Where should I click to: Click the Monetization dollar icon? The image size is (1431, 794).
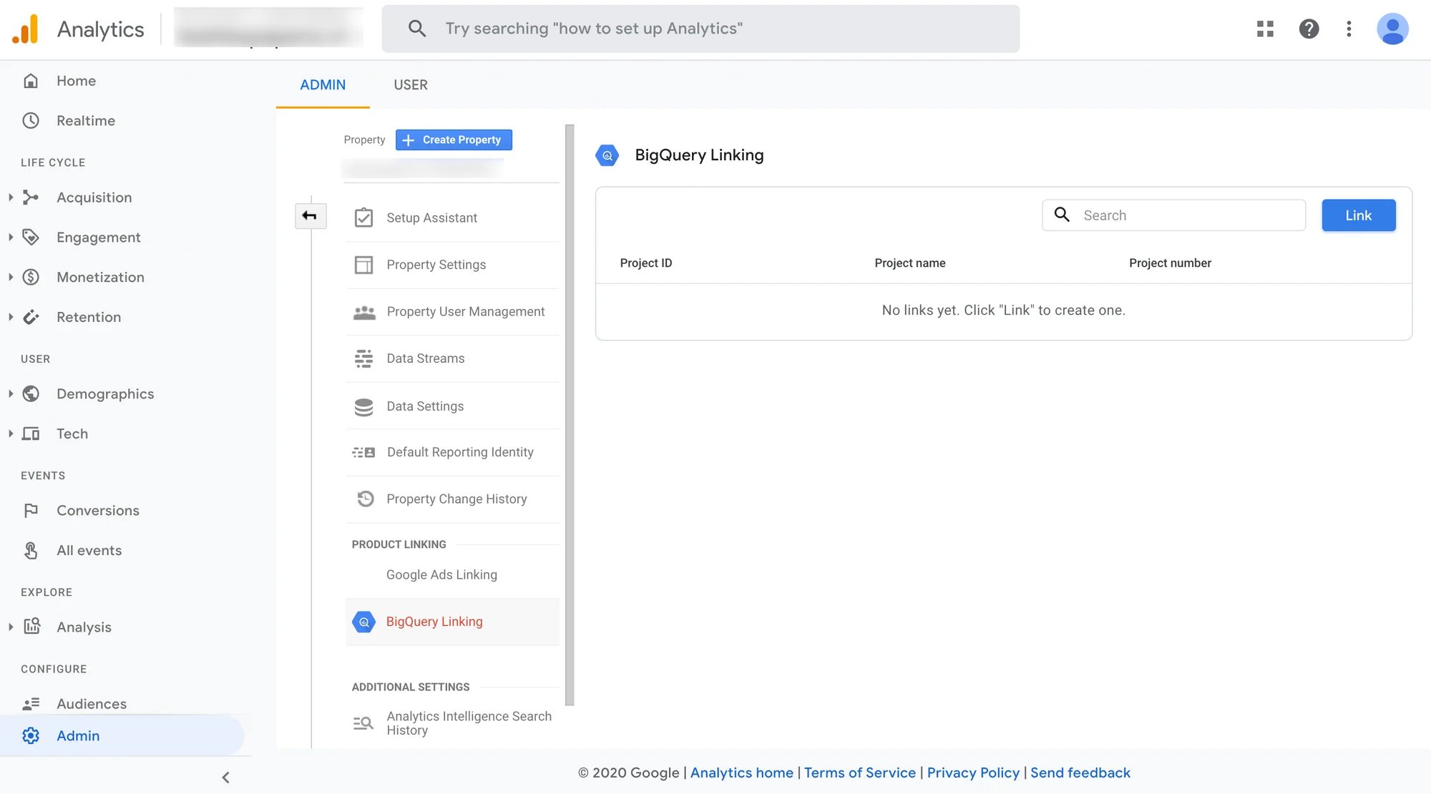pyautogui.click(x=30, y=277)
